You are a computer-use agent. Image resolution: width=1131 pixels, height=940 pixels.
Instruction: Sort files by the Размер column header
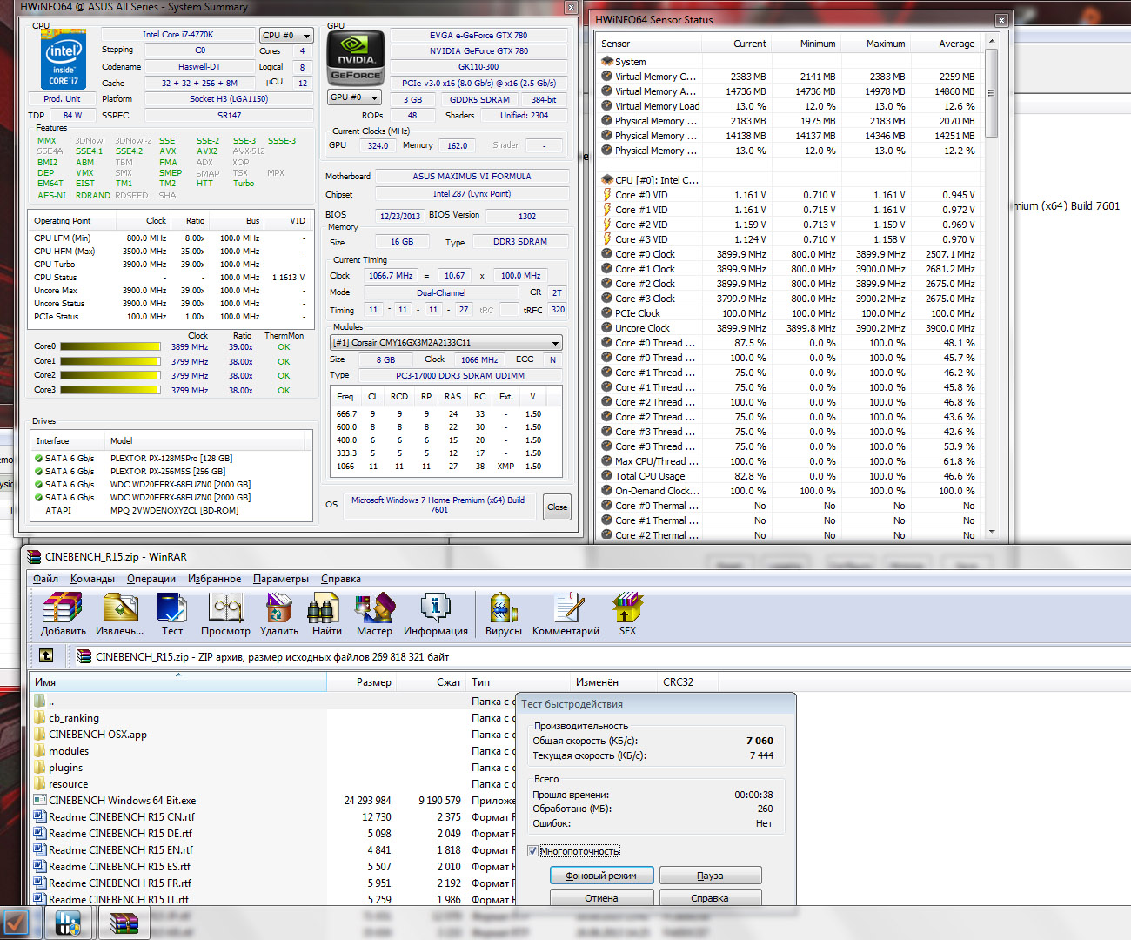point(361,682)
